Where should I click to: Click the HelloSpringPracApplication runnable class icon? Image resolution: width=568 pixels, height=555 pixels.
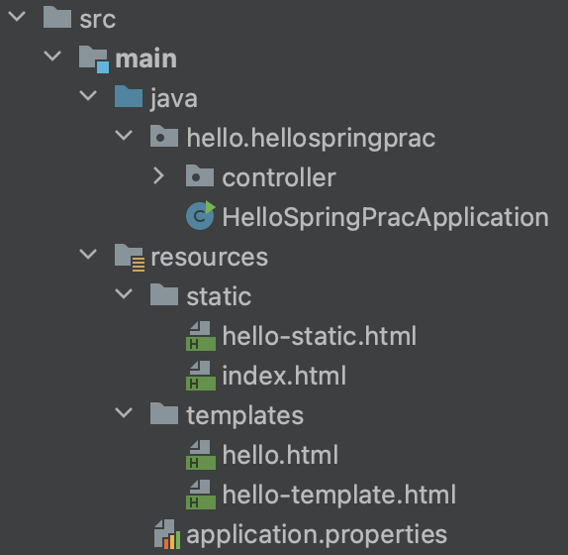(201, 215)
